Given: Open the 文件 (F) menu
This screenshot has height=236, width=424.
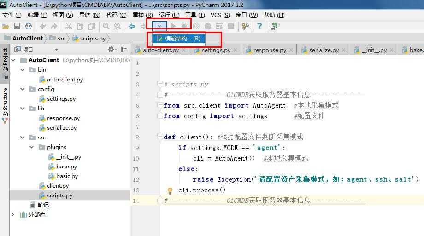Looking at the screenshot, I should click(12, 15).
